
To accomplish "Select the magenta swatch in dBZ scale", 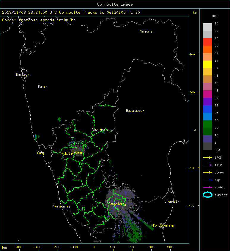I will 207,94.
